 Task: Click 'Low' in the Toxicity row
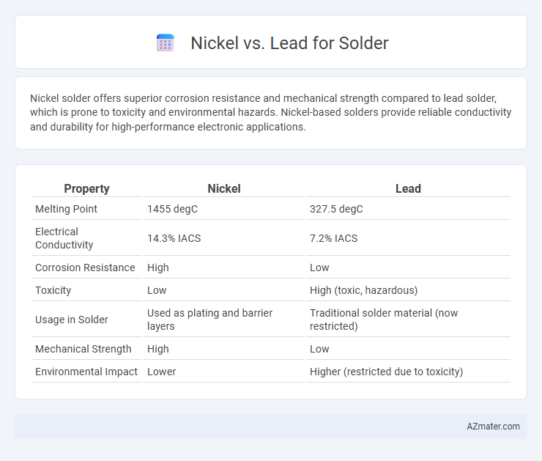[157, 290]
